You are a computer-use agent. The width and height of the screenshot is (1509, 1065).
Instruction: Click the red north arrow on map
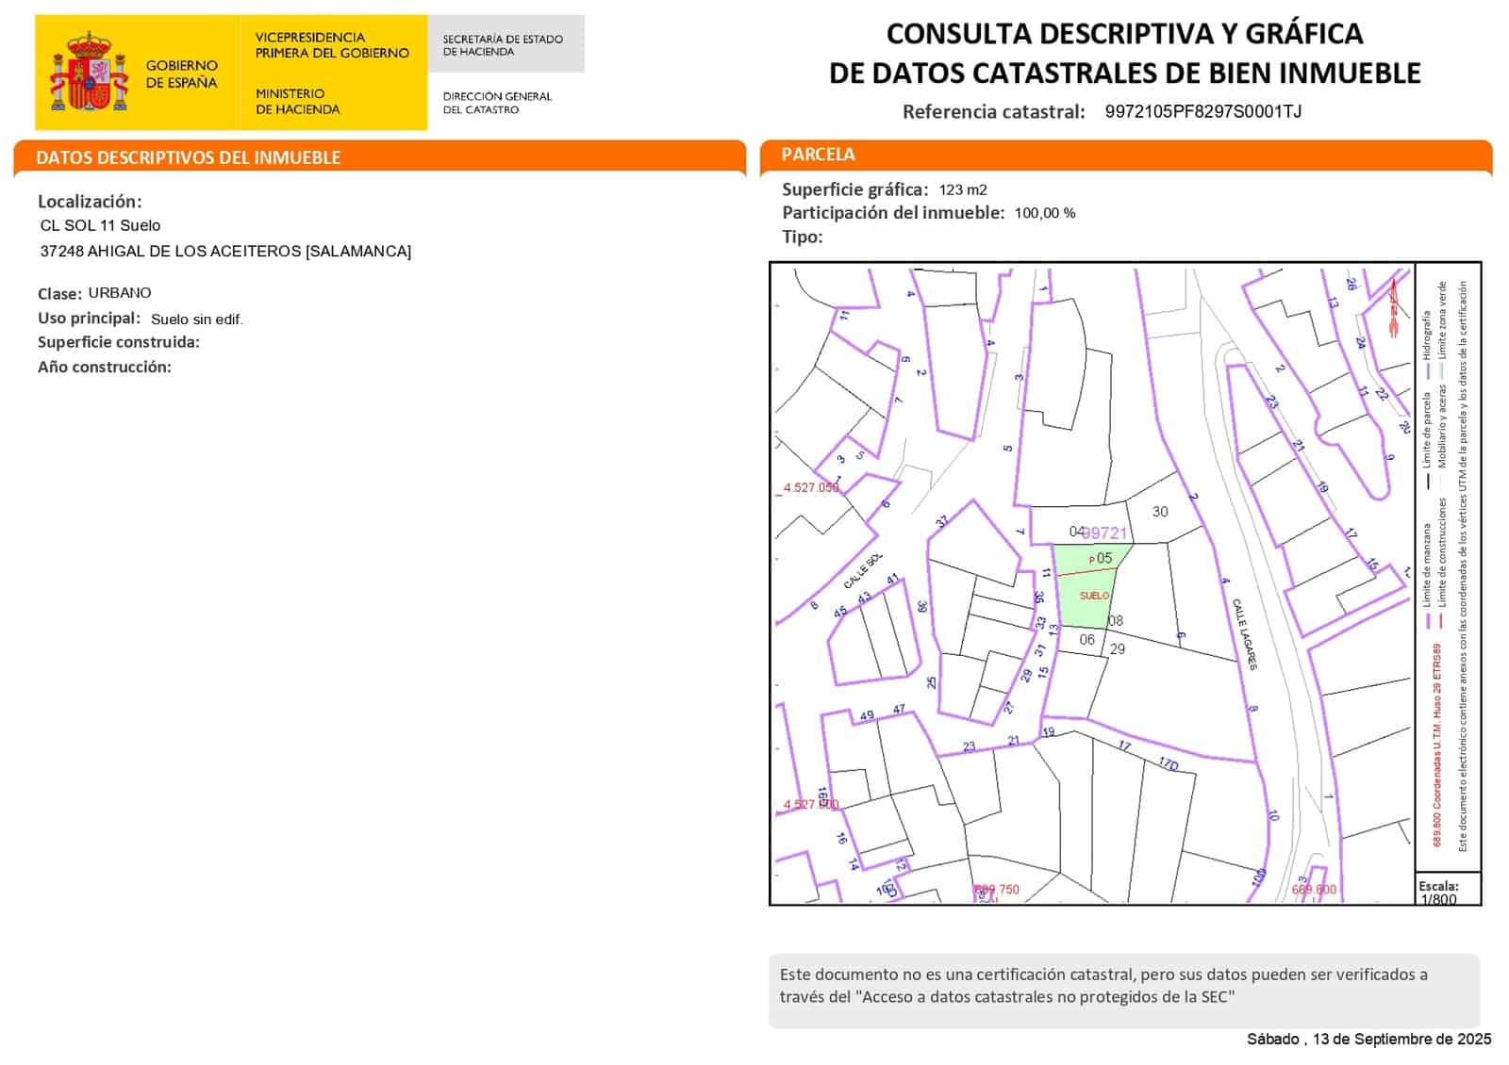pyautogui.click(x=1394, y=307)
